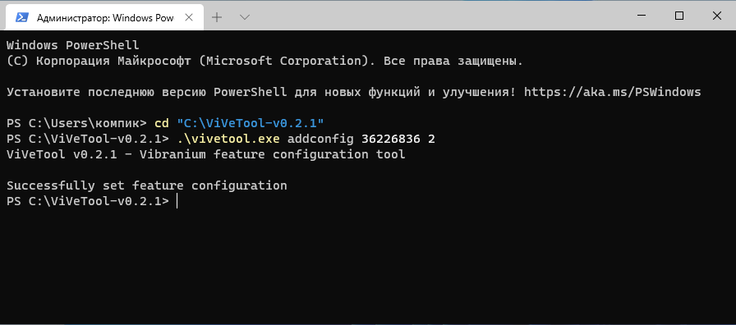
Task: Click the "Successfully set feature configuration" output line
Action: (147, 185)
